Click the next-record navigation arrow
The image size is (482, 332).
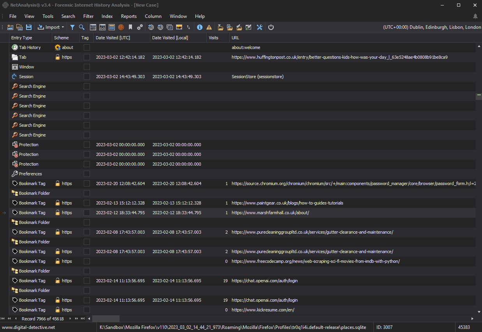tap(70, 318)
